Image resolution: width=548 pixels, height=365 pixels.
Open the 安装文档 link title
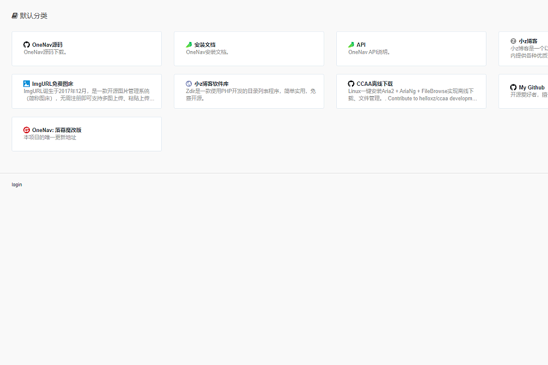[x=205, y=44]
